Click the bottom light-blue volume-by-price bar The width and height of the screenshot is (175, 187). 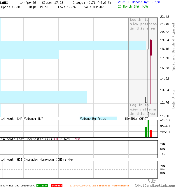coord(44,97)
